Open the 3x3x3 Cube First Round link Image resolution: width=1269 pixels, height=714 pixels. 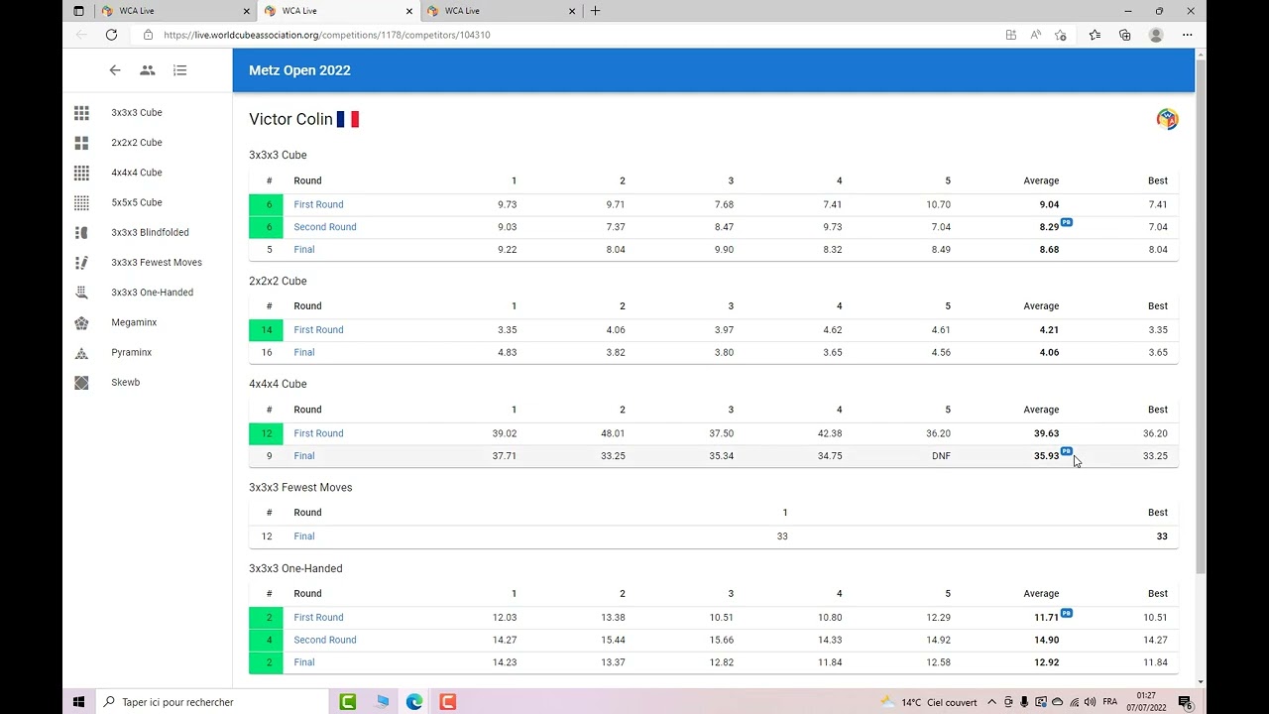tap(318, 204)
